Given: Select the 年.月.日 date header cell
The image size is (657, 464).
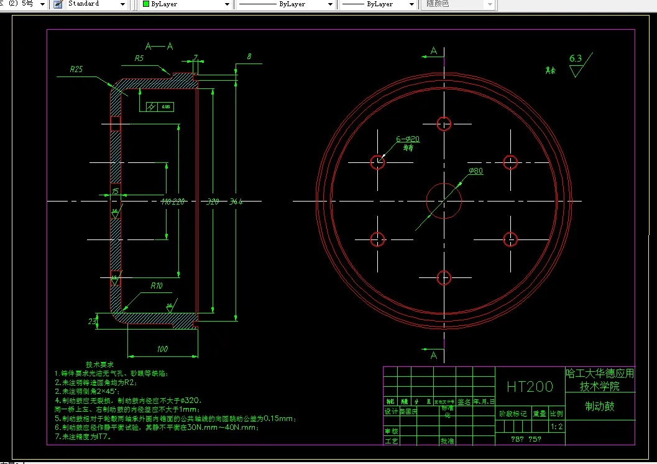Looking at the screenshot, I should coord(484,402).
